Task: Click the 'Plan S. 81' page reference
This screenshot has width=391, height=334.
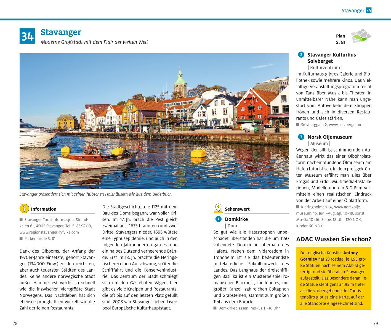Action: pos(341,39)
